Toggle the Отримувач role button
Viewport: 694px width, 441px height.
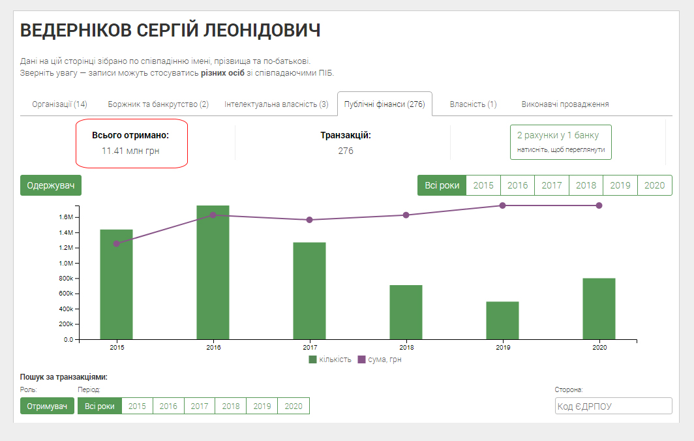(x=47, y=406)
